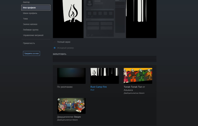Click the profile background preview image
The height and width of the screenshot is (126, 198).
click(104, 19)
